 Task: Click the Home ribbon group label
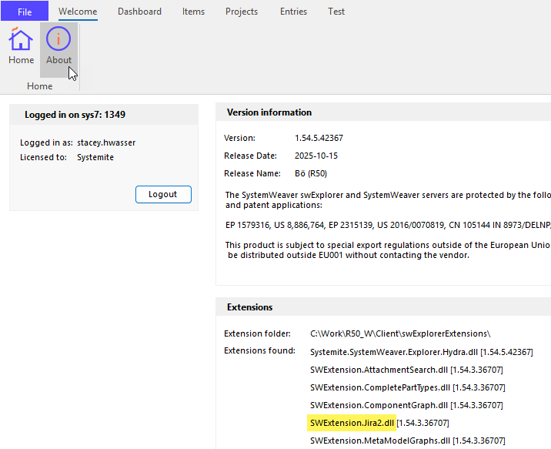(x=40, y=86)
